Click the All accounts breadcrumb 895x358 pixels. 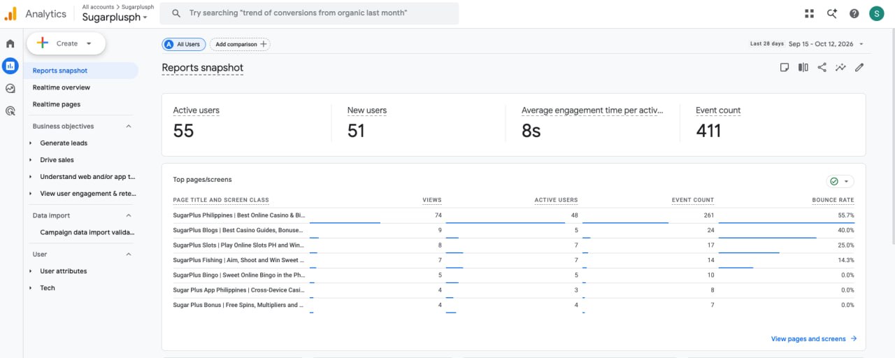[98, 7]
